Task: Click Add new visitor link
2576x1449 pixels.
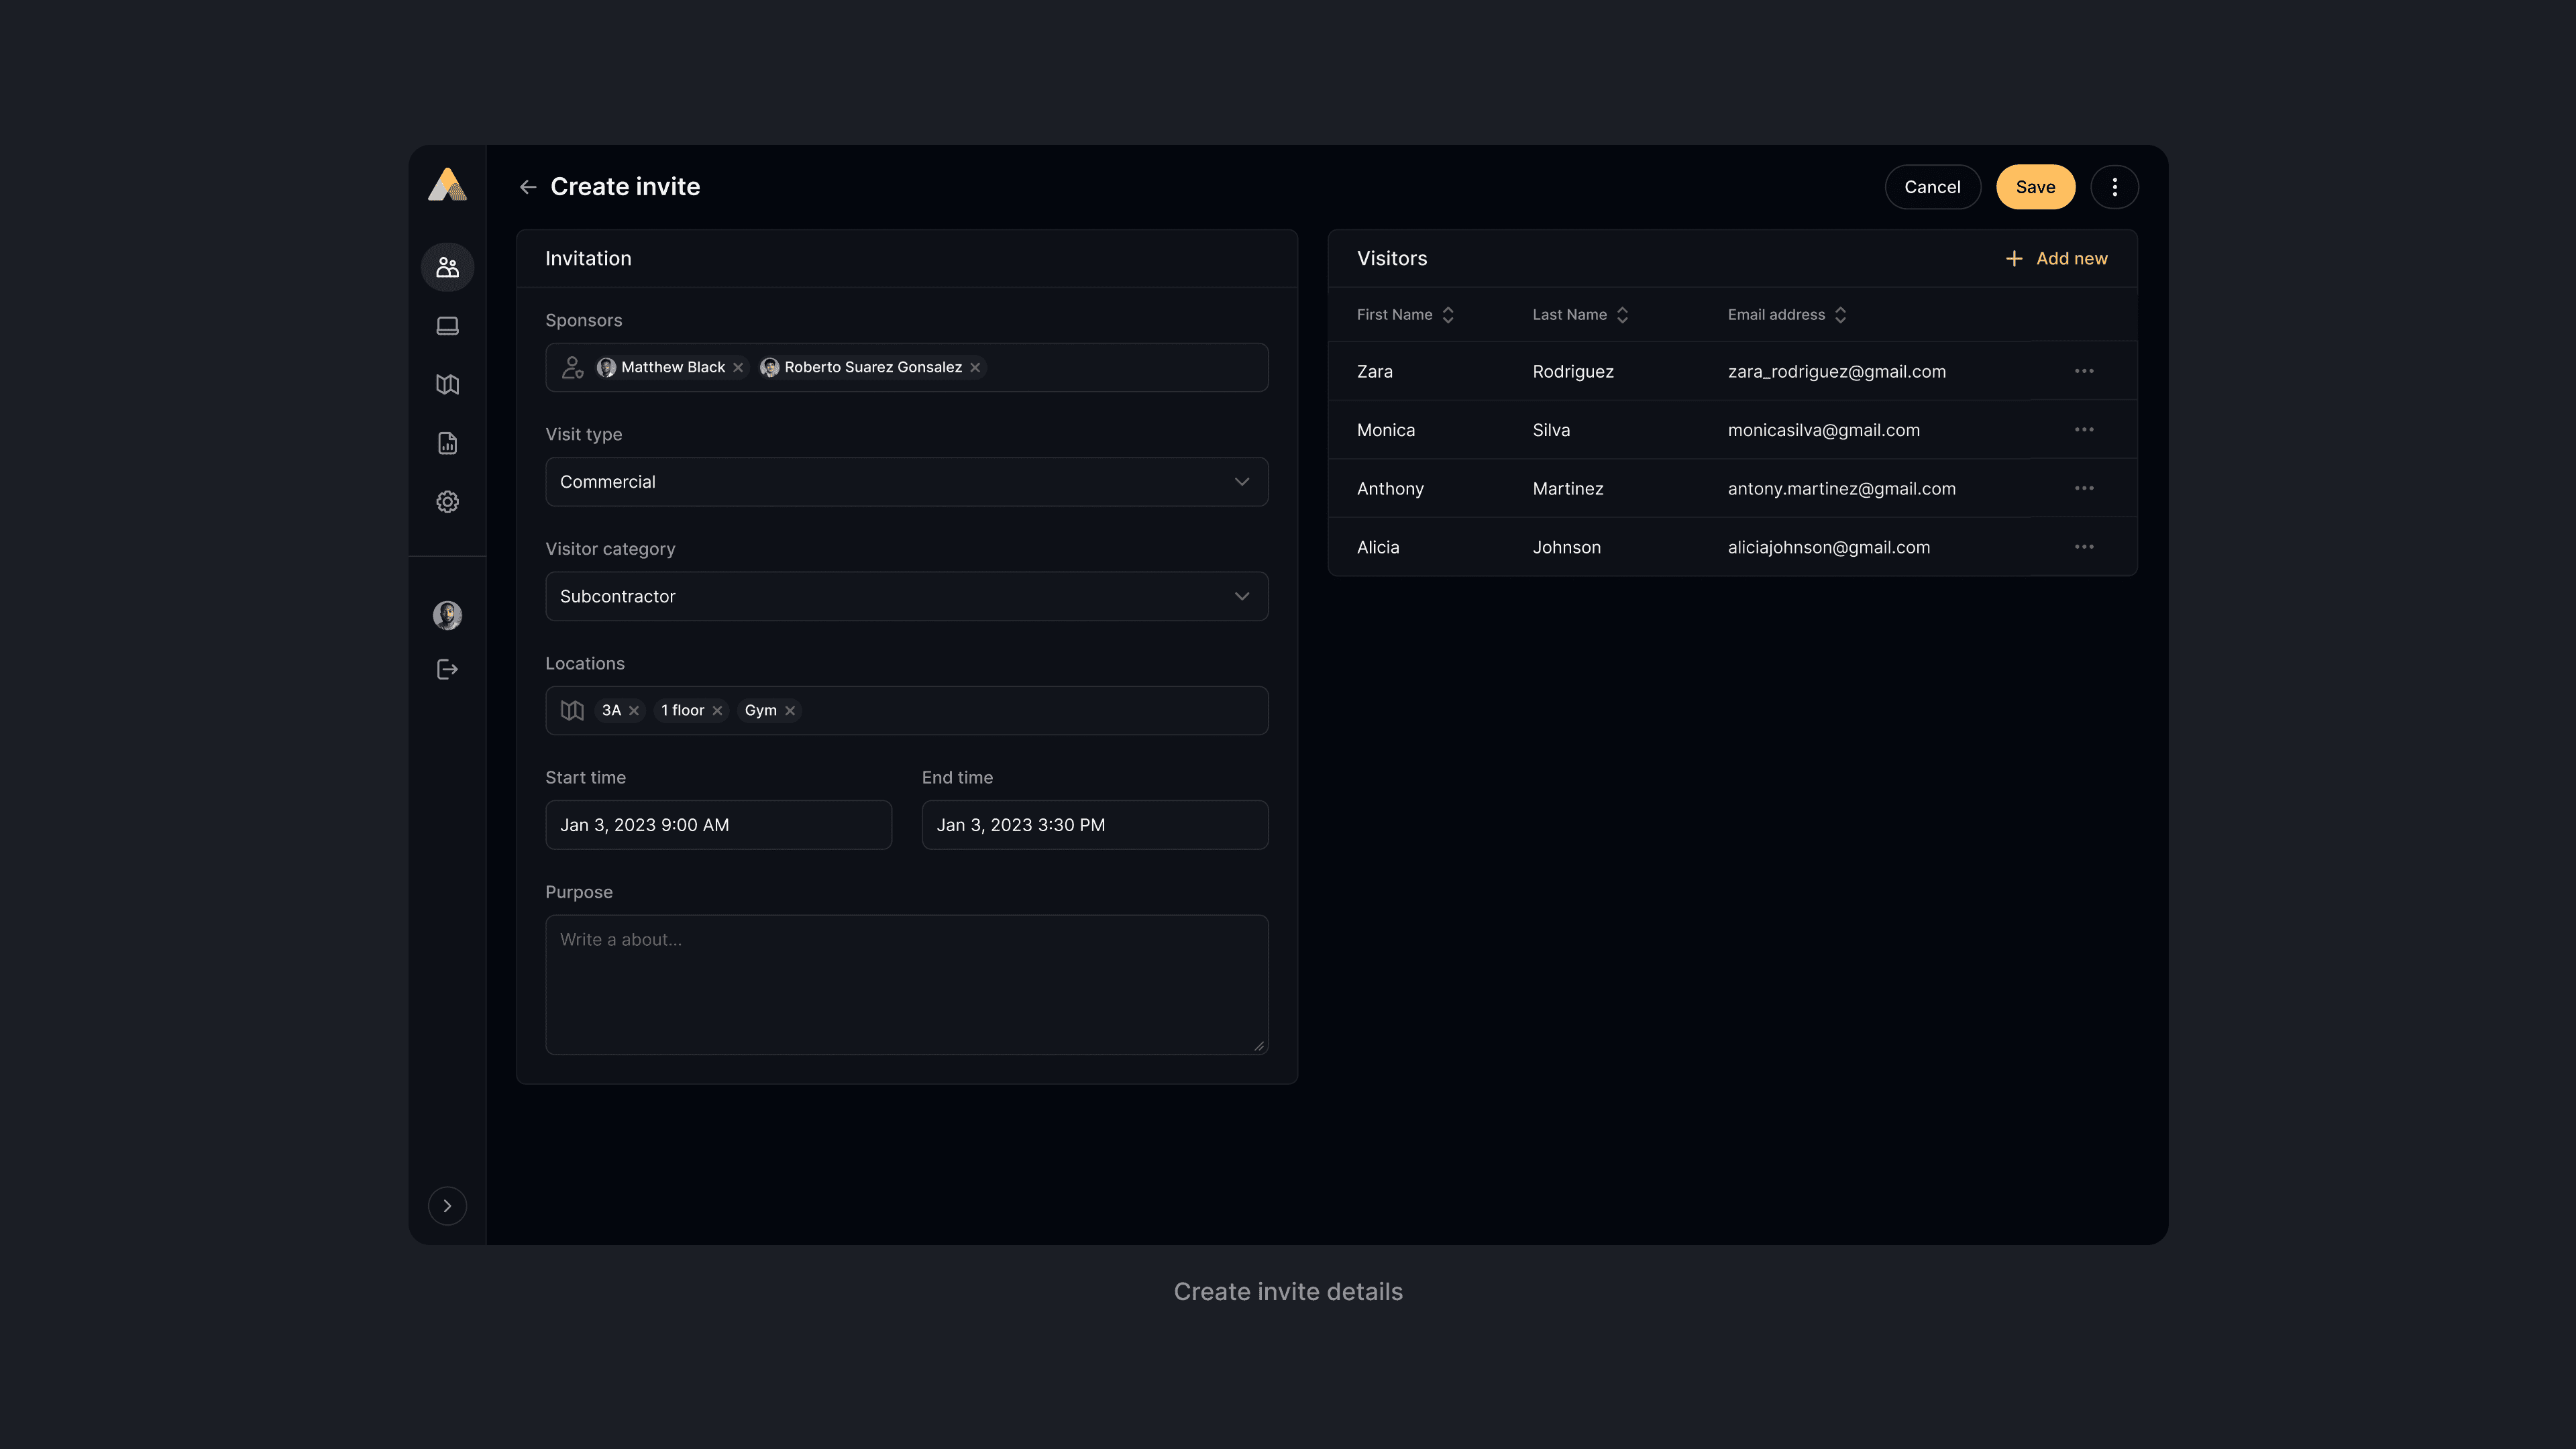Action: point(2057,258)
